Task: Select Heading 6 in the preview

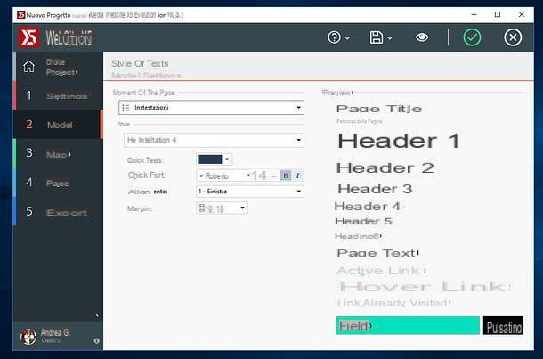Action: point(358,236)
